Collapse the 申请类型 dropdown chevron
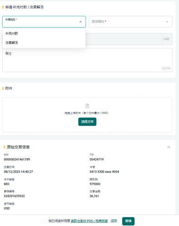 click(x=81, y=22)
